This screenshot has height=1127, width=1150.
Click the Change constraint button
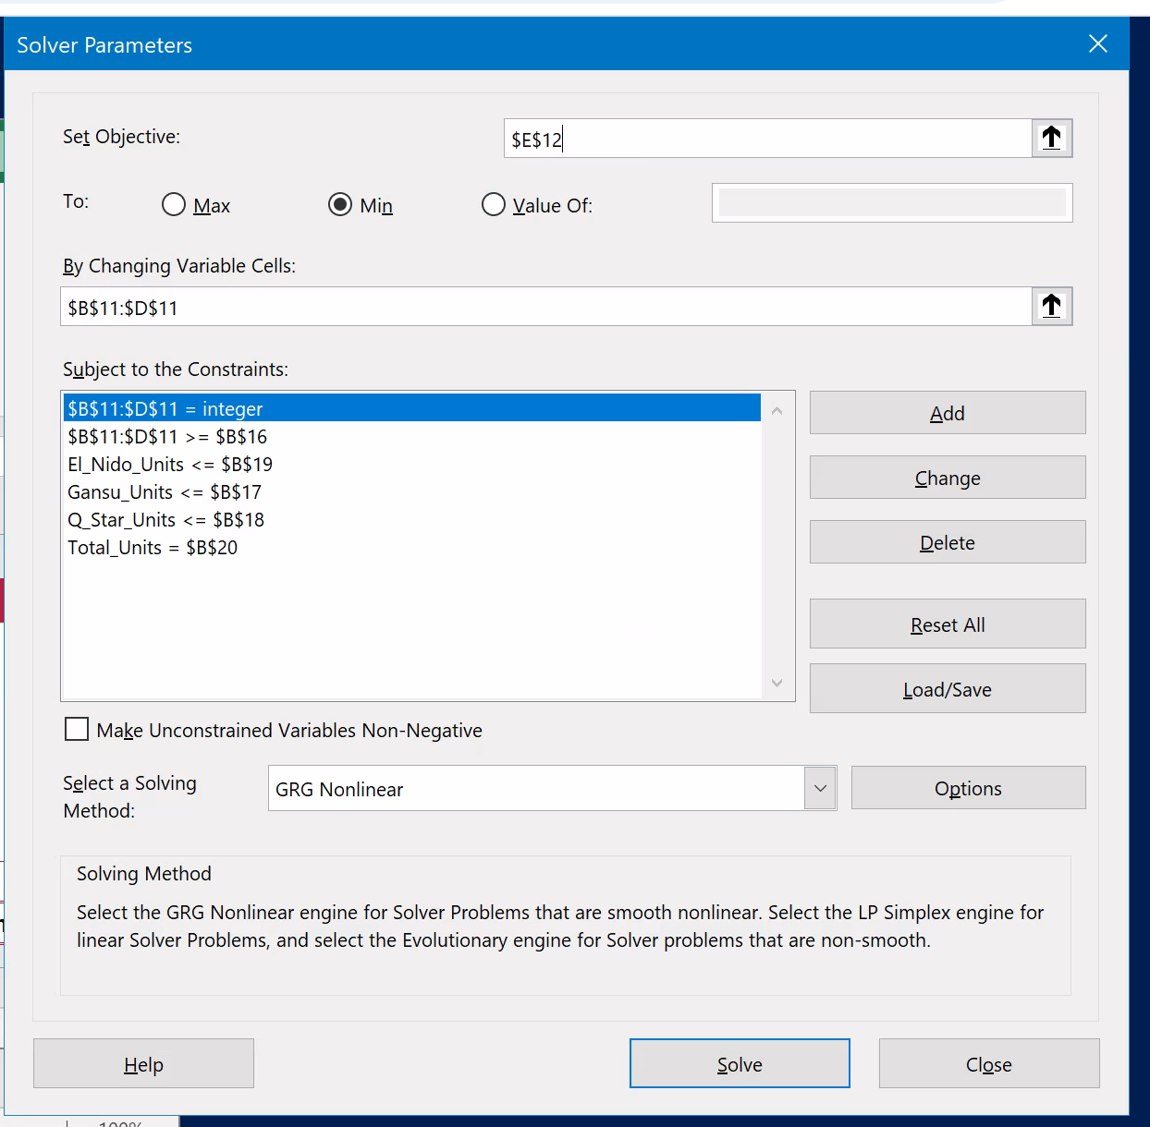[x=948, y=478]
